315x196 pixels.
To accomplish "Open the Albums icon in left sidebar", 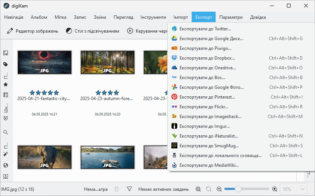I will 6,53.
